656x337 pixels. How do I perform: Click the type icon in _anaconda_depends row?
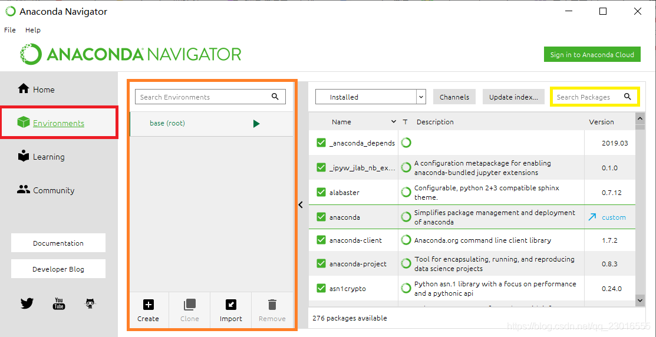coord(406,143)
